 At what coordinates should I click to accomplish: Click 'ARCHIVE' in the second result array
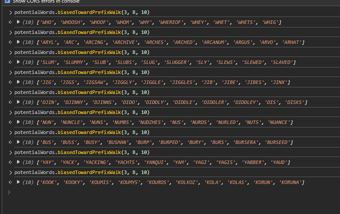(124, 42)
